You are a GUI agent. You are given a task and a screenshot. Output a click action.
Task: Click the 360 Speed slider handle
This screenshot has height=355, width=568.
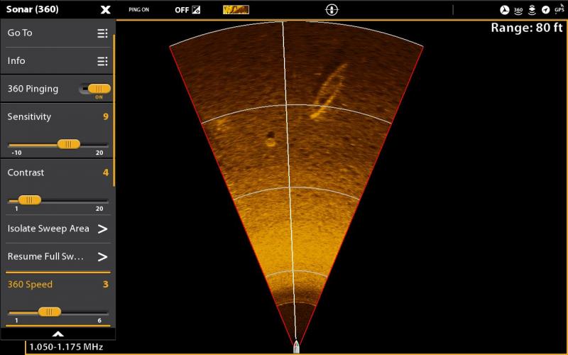(x=49, y=312)
